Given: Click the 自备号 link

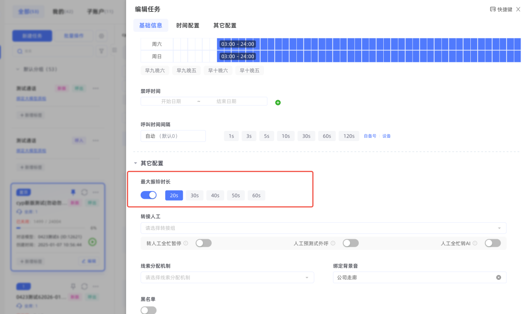Looking at the screenshot, I should (370, 136).
